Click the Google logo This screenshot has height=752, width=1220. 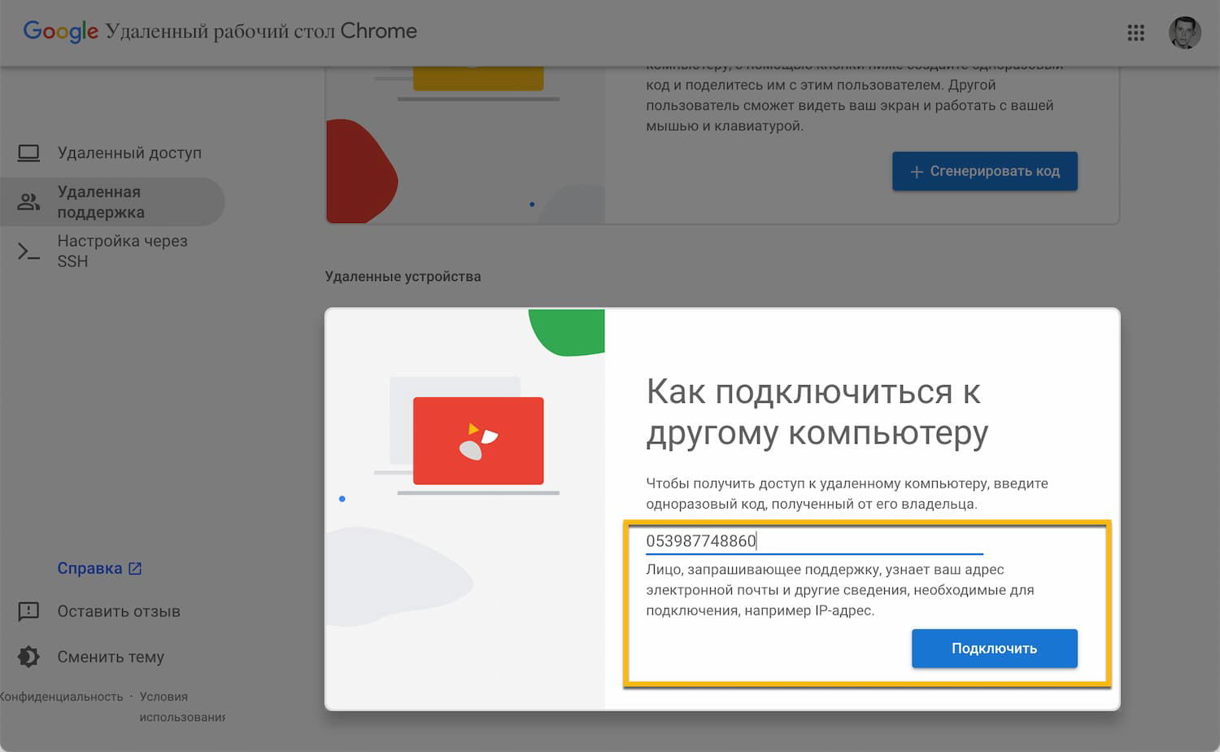[x=60, y=31]
